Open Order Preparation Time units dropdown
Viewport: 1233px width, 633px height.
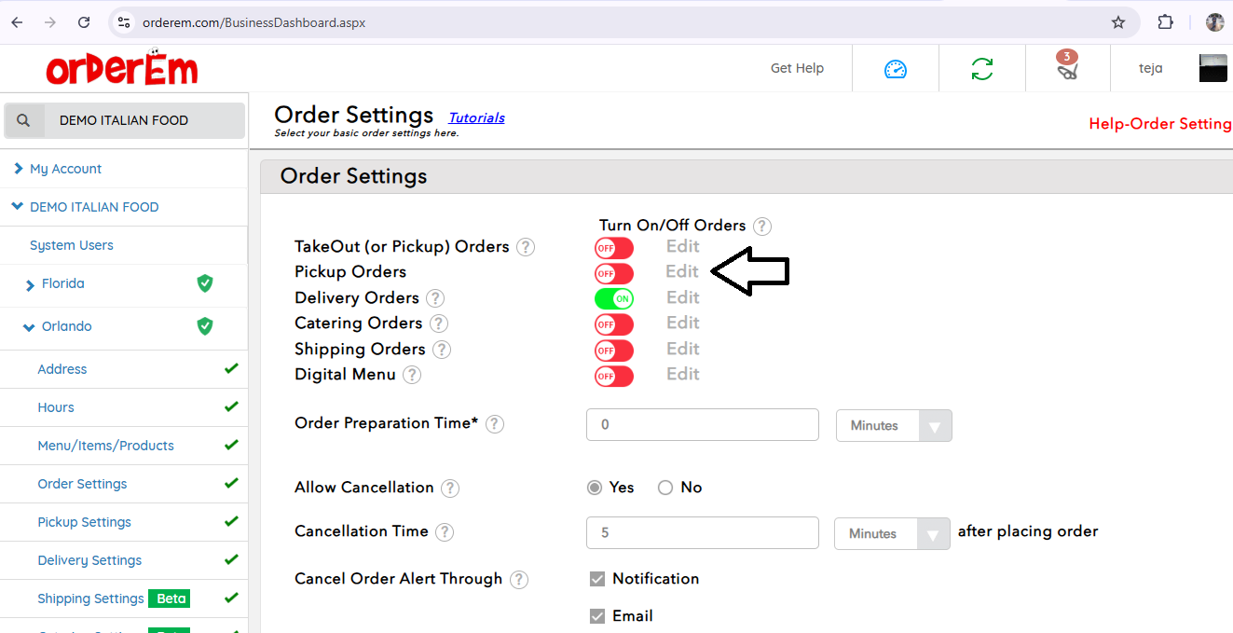tap(894, 426)
